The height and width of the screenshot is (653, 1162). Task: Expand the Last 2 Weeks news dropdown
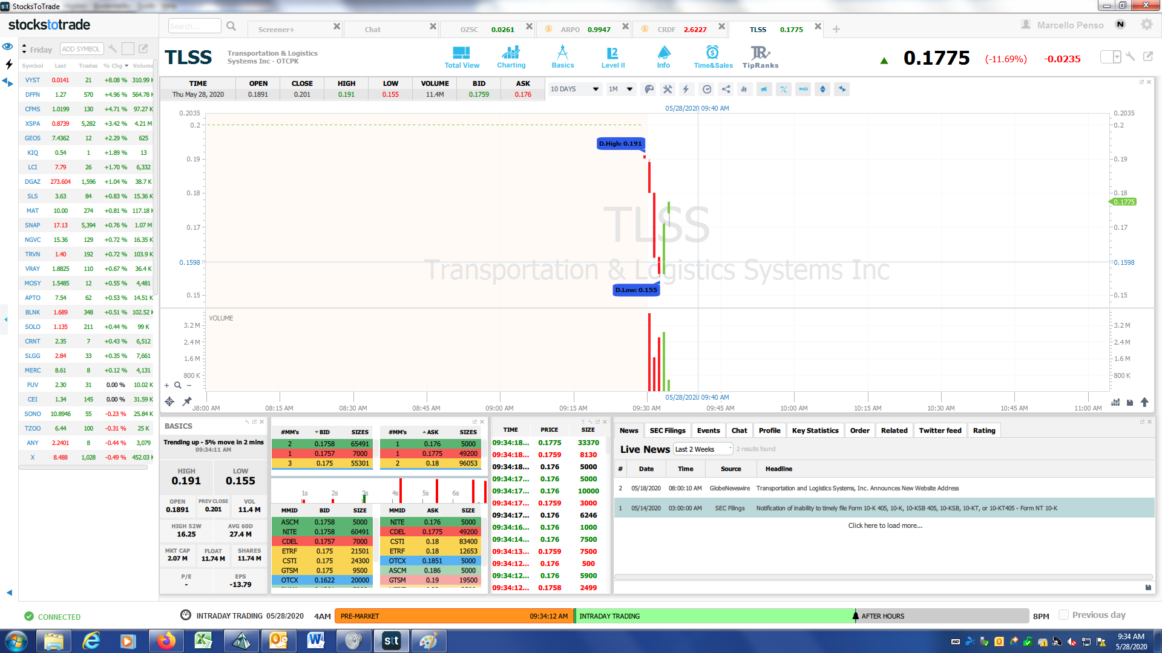[x=703, y=449]
